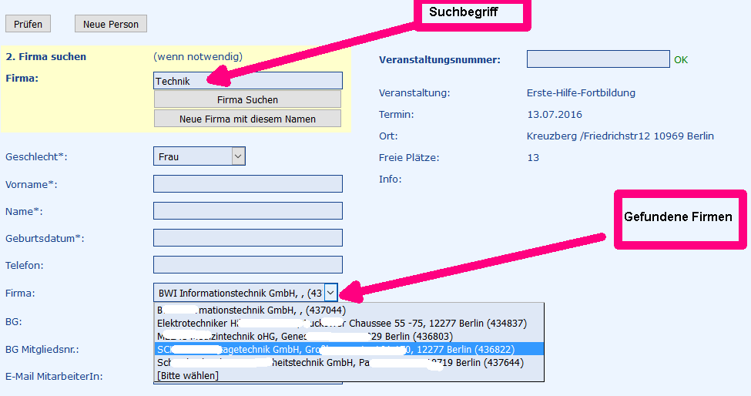
Task: Click Neue Firma mit diesem Namen
Action: point(247,119)
